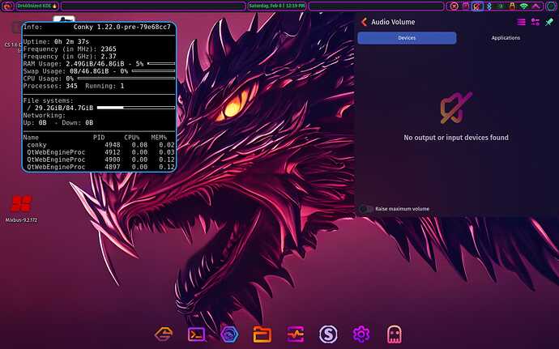Click the Saturday date and clock widget

(277, 6)
